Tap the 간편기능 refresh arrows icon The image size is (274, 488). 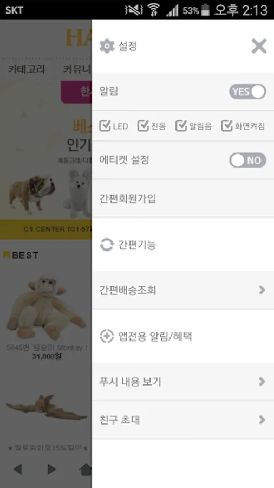(107, 245)
